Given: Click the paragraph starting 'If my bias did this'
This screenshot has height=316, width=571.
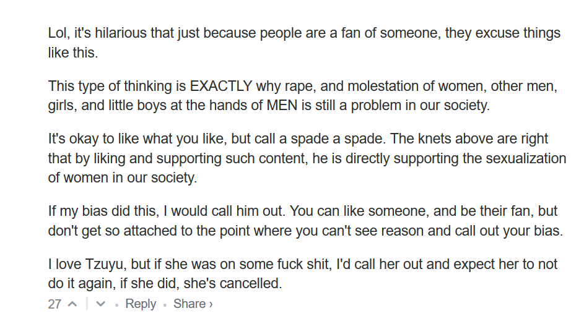Looking at the screenshot, I should (303, 221).
